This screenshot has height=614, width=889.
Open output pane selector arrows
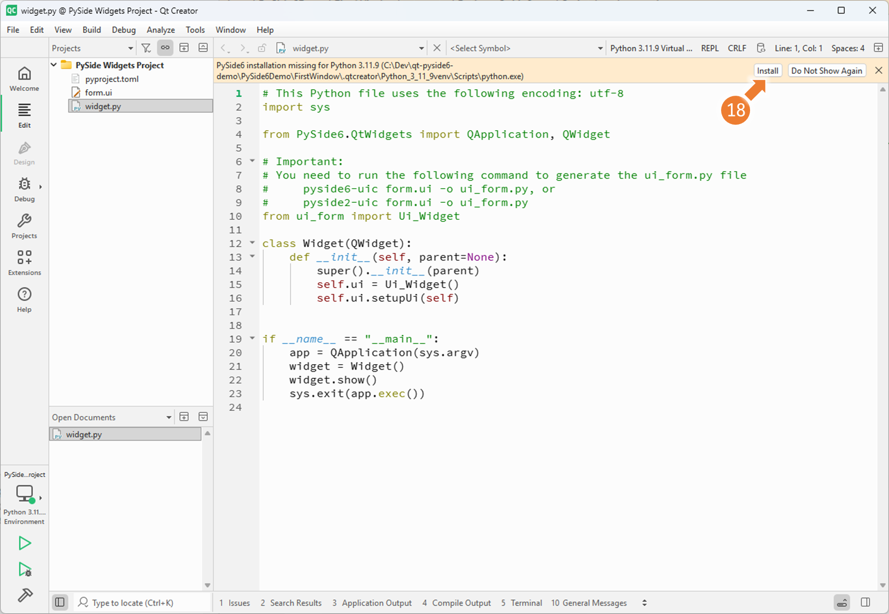coord(644,603)
